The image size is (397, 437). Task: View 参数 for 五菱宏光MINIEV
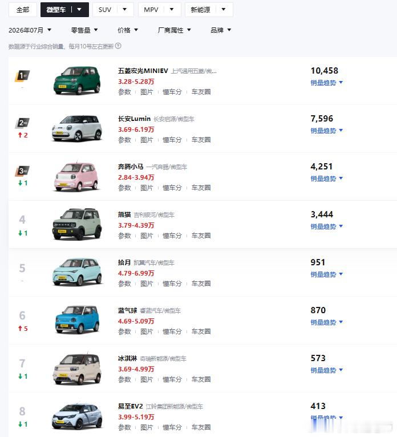coord(124,92)
